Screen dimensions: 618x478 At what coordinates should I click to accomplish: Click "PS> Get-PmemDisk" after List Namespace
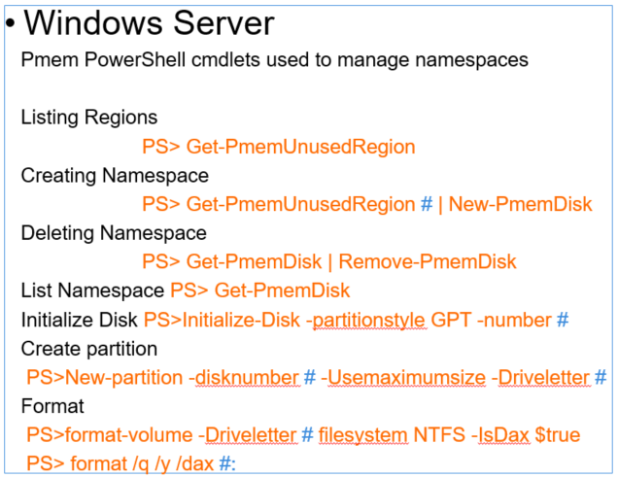(260, 290)
